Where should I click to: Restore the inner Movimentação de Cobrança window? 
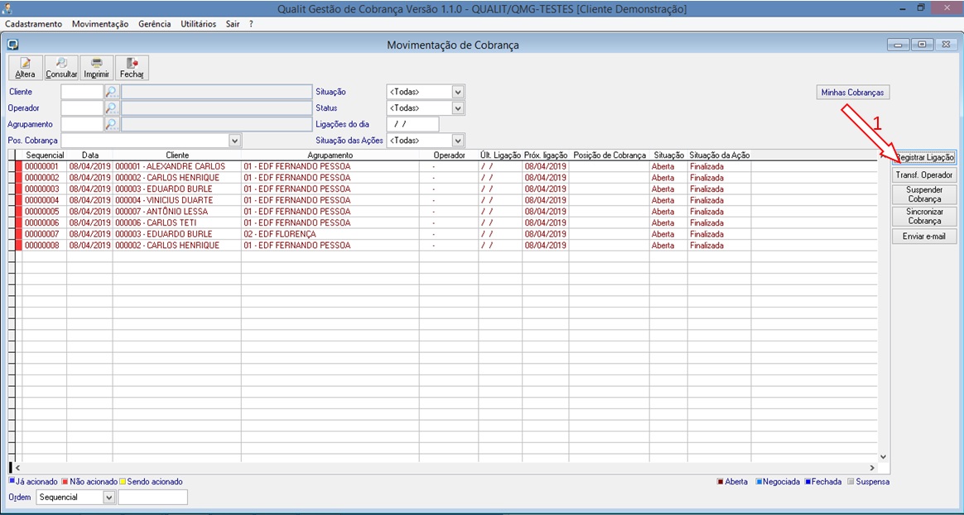[x=922, y=45]
